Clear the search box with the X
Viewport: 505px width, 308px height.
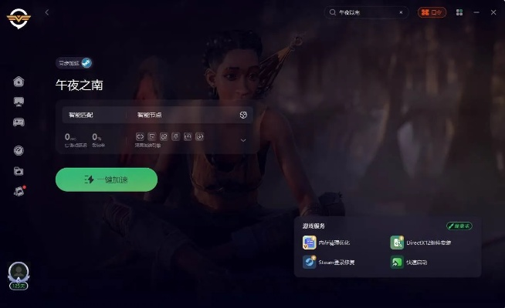(401, 12)
